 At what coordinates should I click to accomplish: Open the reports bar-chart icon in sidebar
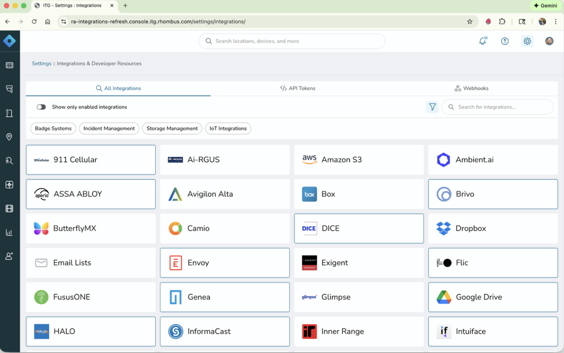(10, 232)
